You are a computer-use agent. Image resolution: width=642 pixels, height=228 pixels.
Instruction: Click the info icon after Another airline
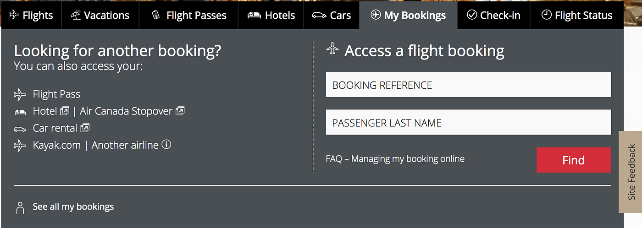point(166,145)
